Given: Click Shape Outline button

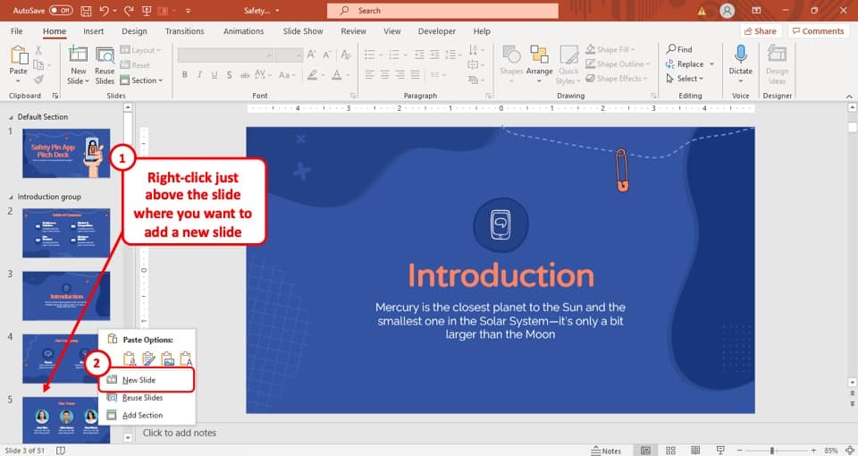Looking at the screenshot, I should [618, 64].
